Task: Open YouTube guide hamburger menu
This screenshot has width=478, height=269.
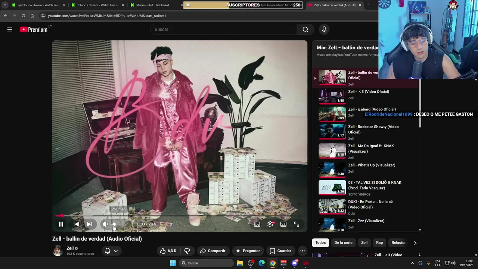Action: point(10,30)
